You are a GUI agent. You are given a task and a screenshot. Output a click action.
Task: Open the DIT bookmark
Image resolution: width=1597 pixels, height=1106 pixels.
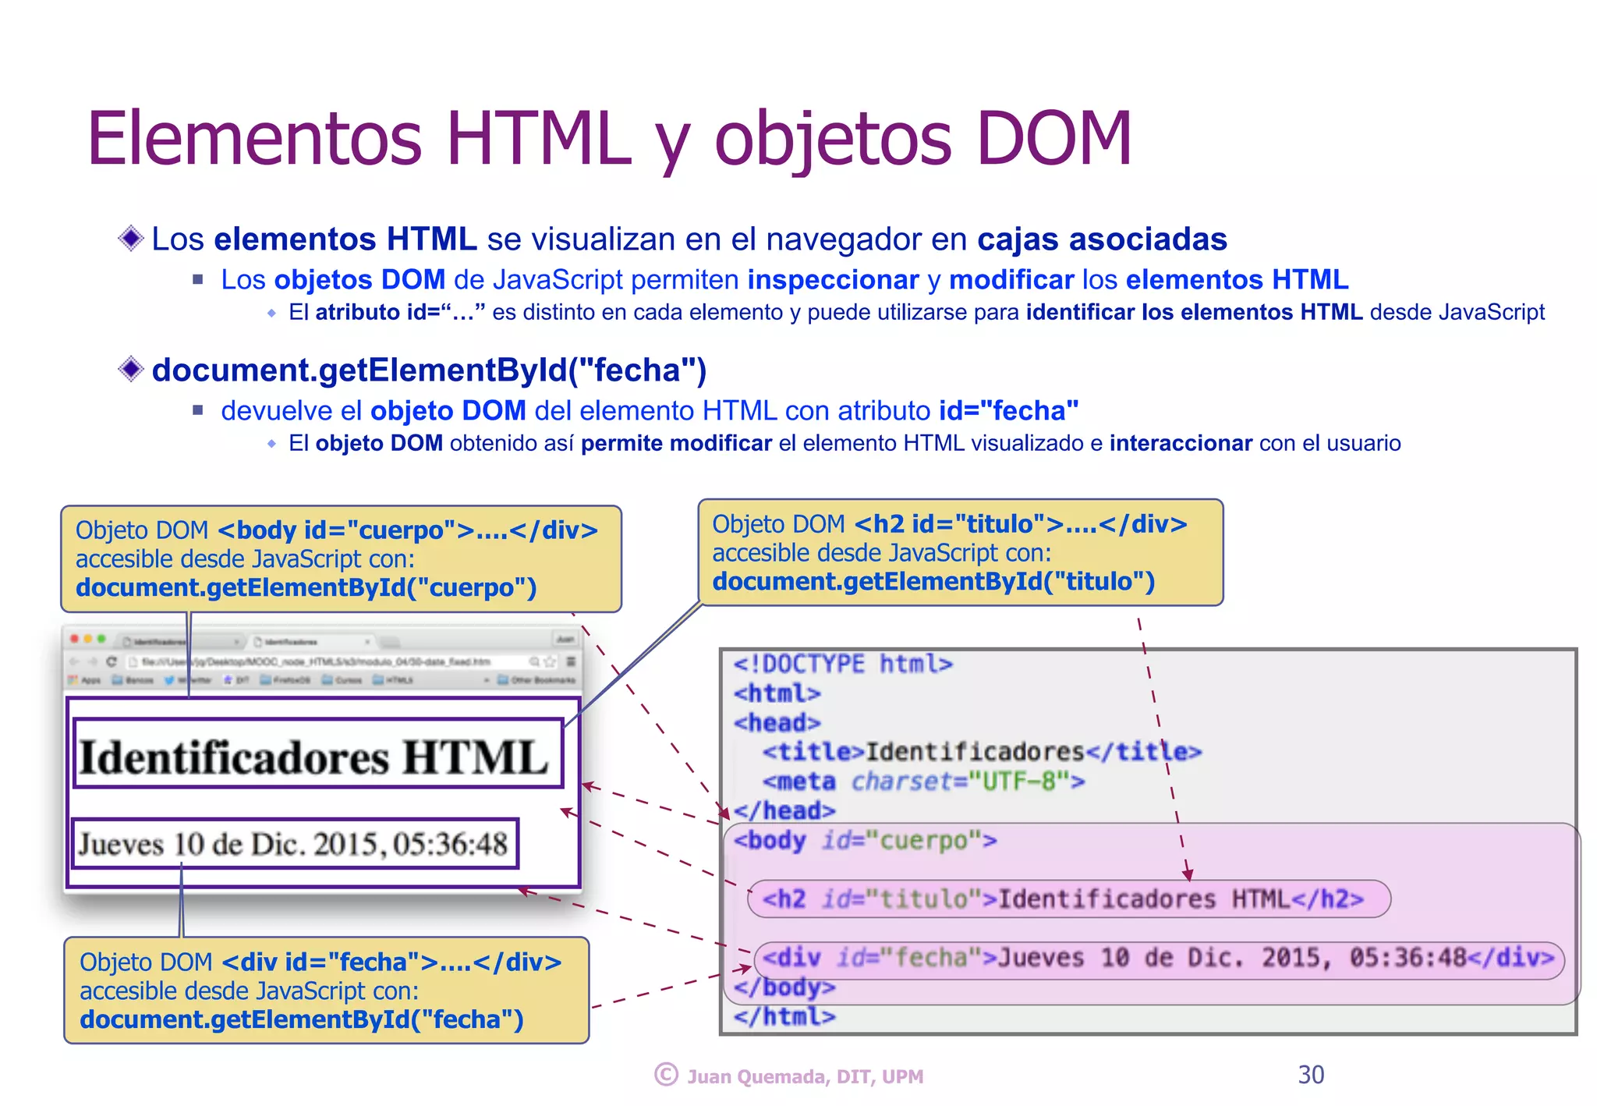[235, 680]
